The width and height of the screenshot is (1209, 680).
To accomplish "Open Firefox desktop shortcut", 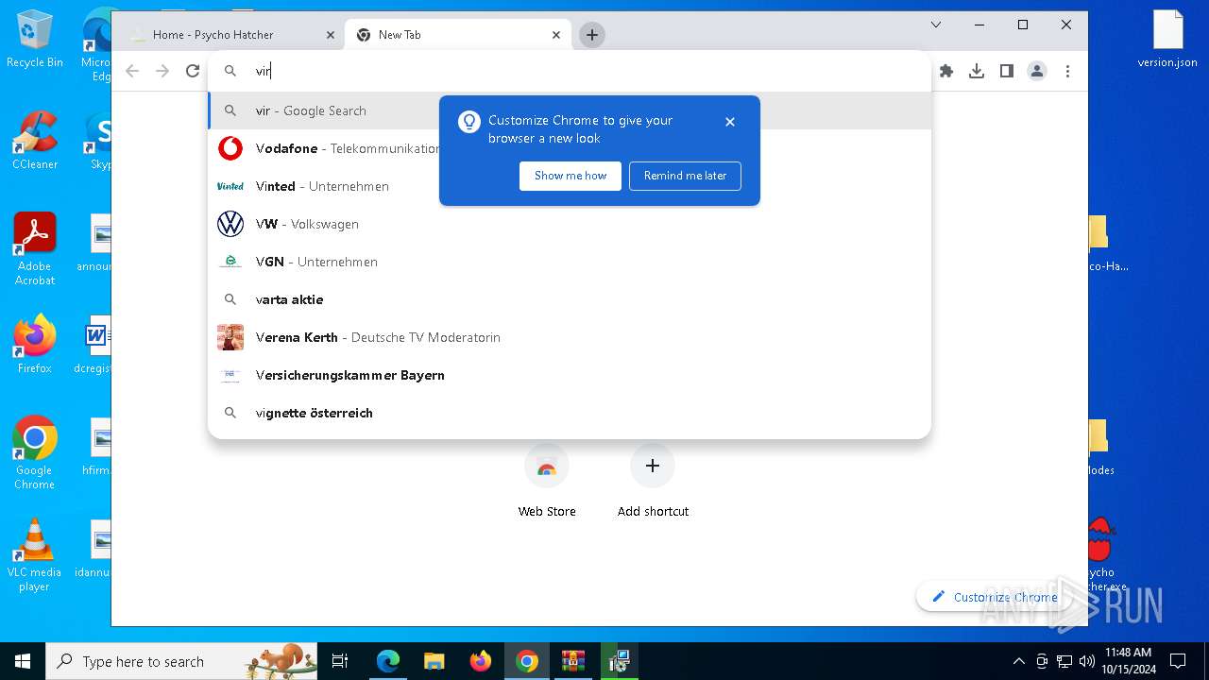I will coord(35,345).
